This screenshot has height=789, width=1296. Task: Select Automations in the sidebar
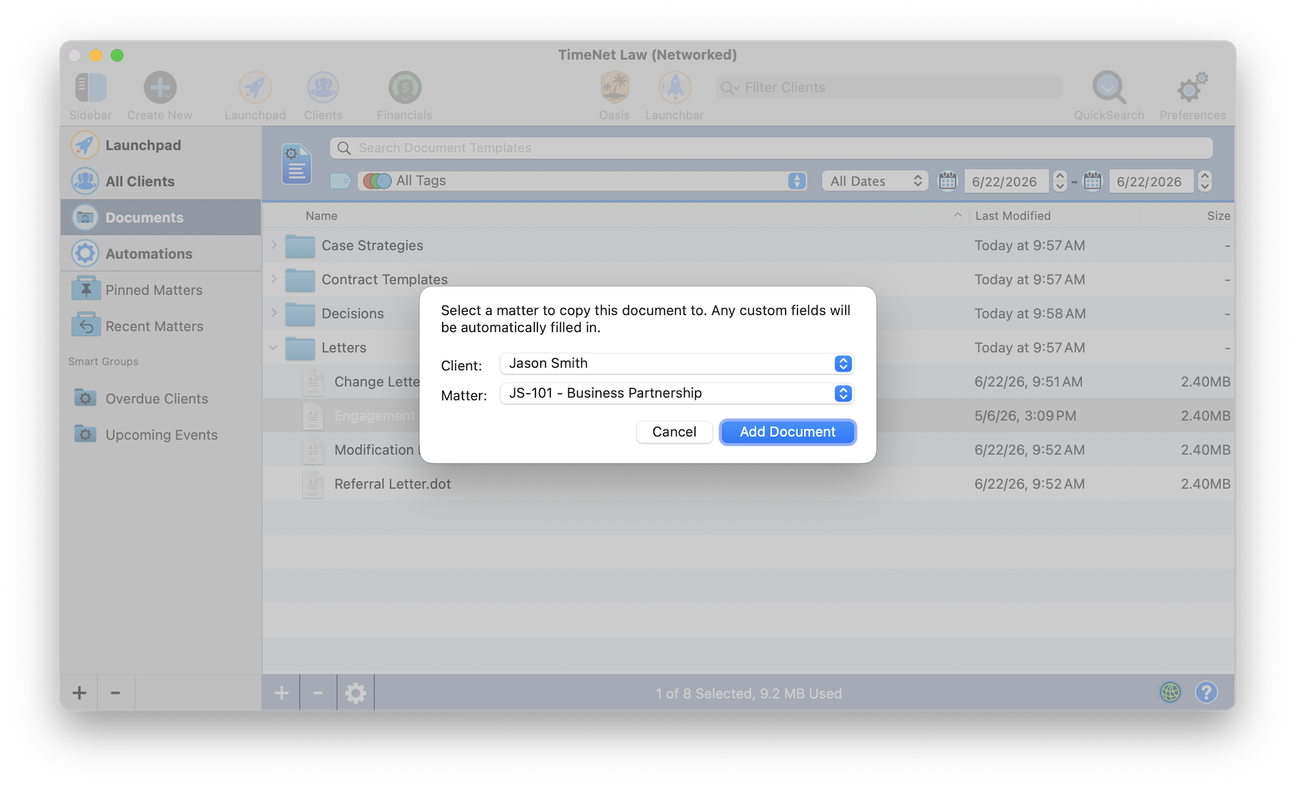coord(160,253)
